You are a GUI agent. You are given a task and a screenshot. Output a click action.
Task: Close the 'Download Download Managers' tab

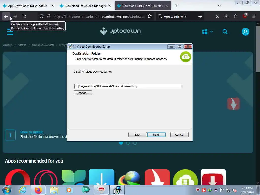coord(110,6)
